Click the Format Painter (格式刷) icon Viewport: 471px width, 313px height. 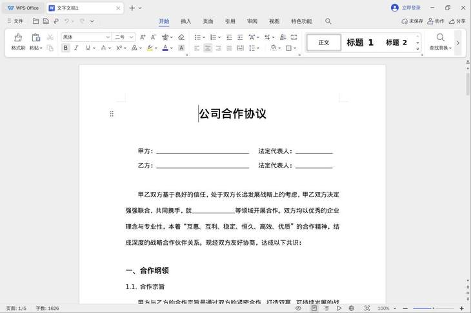[x=18, y=38]
